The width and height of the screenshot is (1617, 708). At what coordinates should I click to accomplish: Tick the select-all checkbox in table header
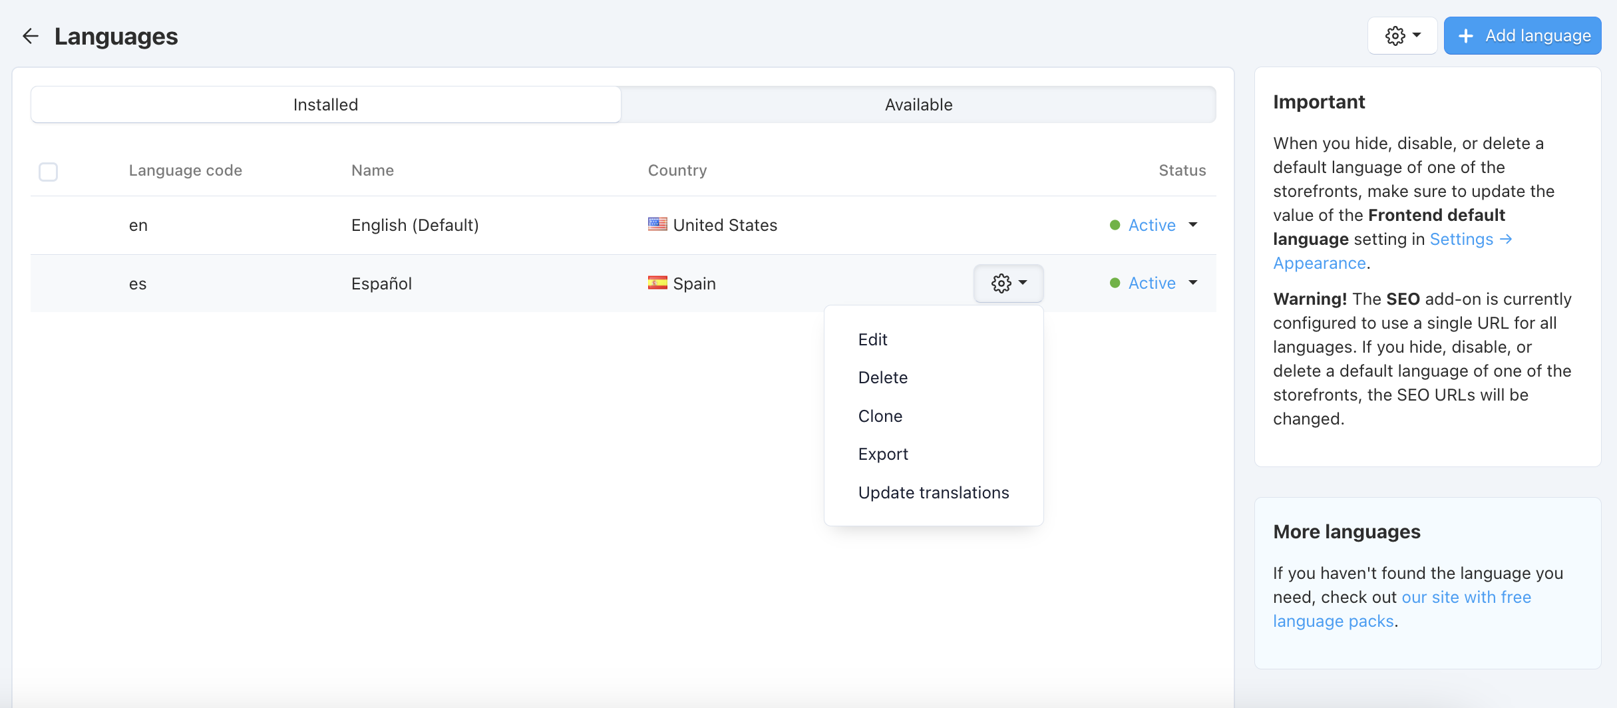click(48, 172)
